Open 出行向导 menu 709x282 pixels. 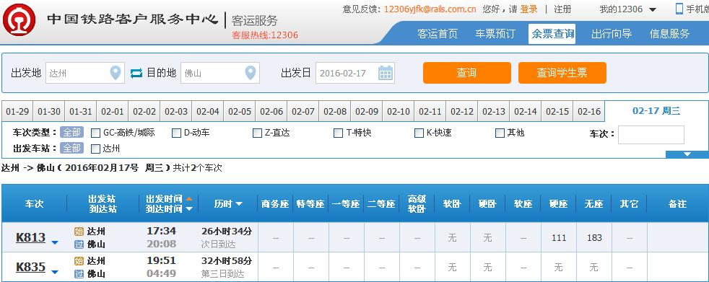click(x=612, y=33)
